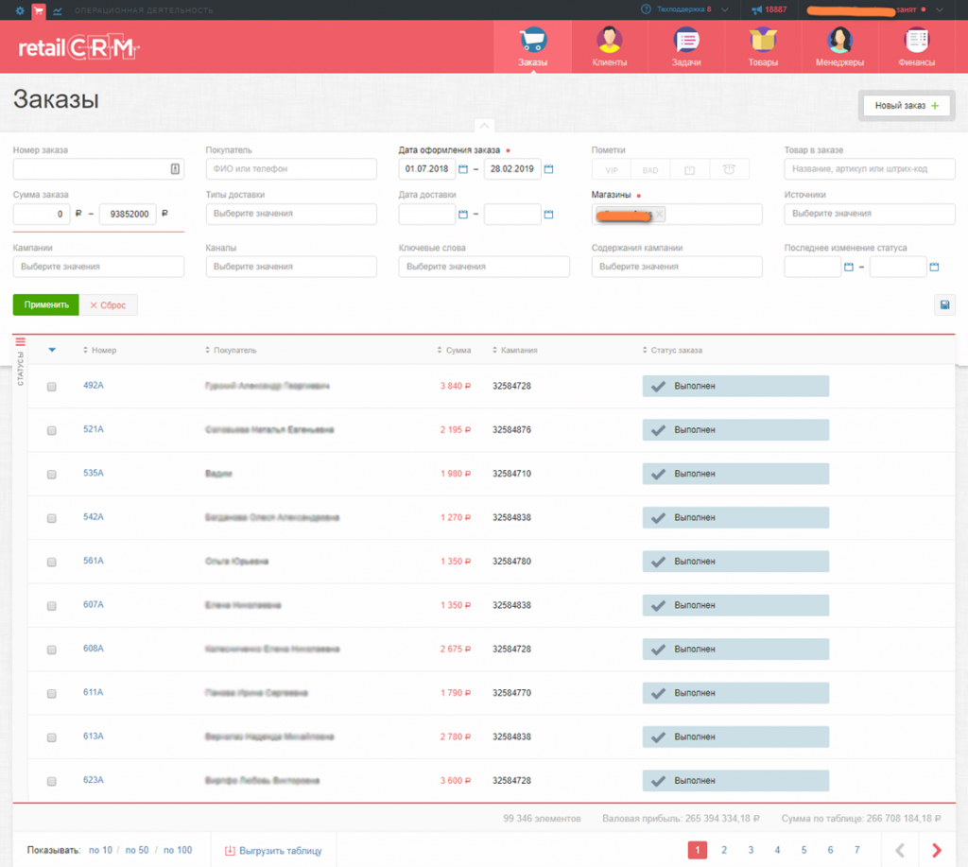The image size is (968, 867).
Task: Switch to Клиенты section
Action: (610, 47)
